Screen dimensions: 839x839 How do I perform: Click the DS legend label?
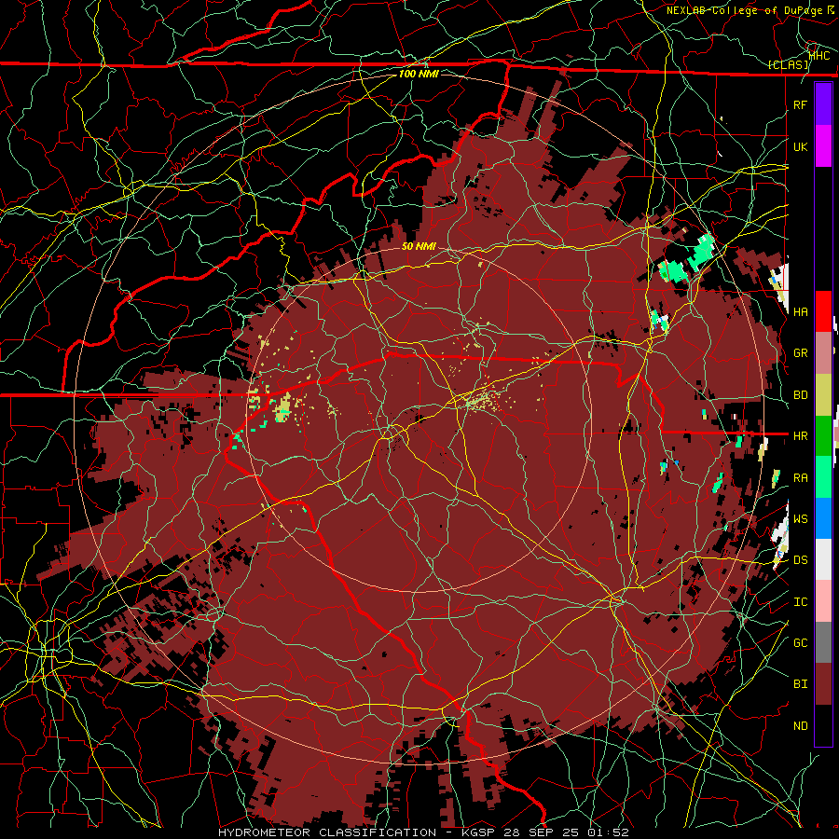tap(800, 560)
